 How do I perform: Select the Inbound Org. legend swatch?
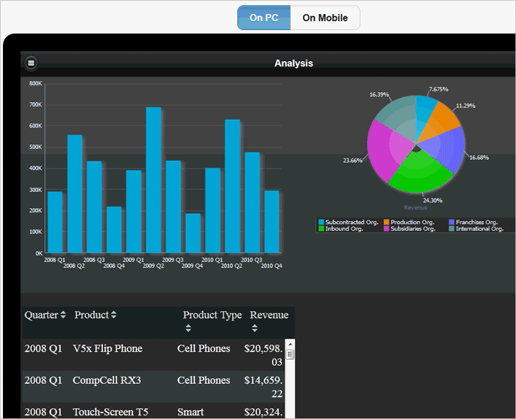click(322, 228)
